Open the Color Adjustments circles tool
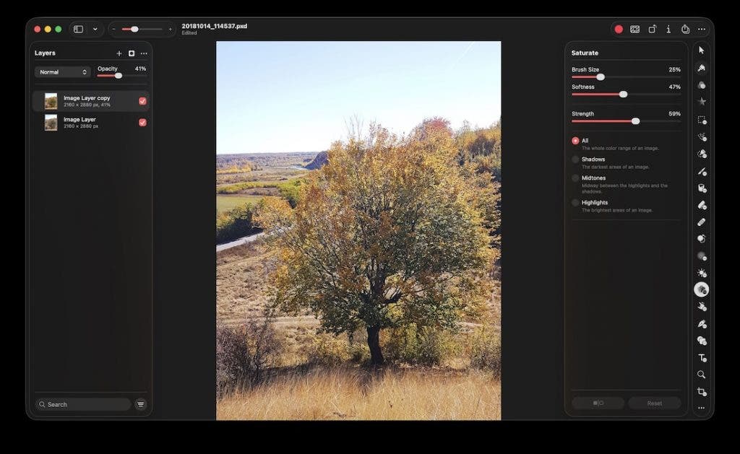740x454 pixels. pyautogui.click(x=701, y=85)
